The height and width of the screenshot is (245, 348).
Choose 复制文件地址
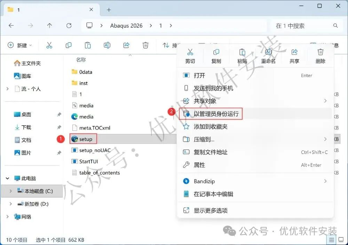tap(255, 152)
